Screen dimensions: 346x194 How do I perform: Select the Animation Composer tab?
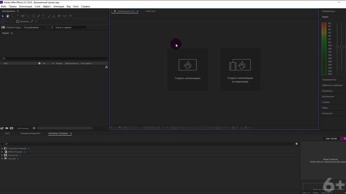pos(58,133)
